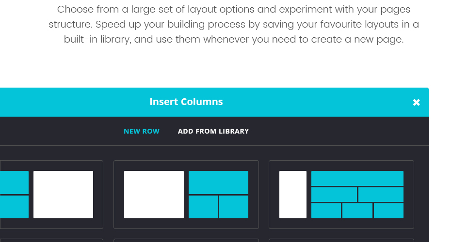Close the Insert Columns dialog
Viewport: 468px width, 242px height.
[x=417, y=103]
